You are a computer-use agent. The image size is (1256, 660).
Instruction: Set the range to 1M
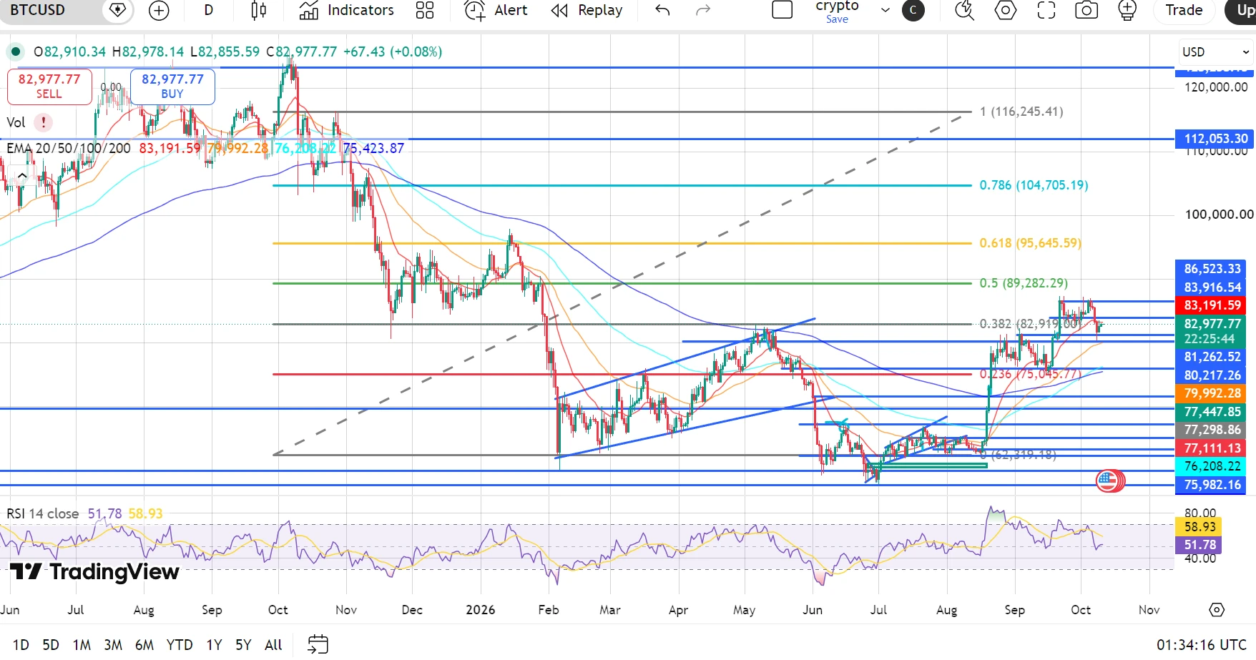(x=82, y=645)
